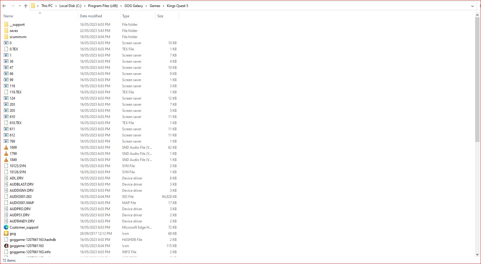Select screen saver file 36 icon
Image resolution: width=481 pixels, height=264 pixels.
[x=6, y=61]
